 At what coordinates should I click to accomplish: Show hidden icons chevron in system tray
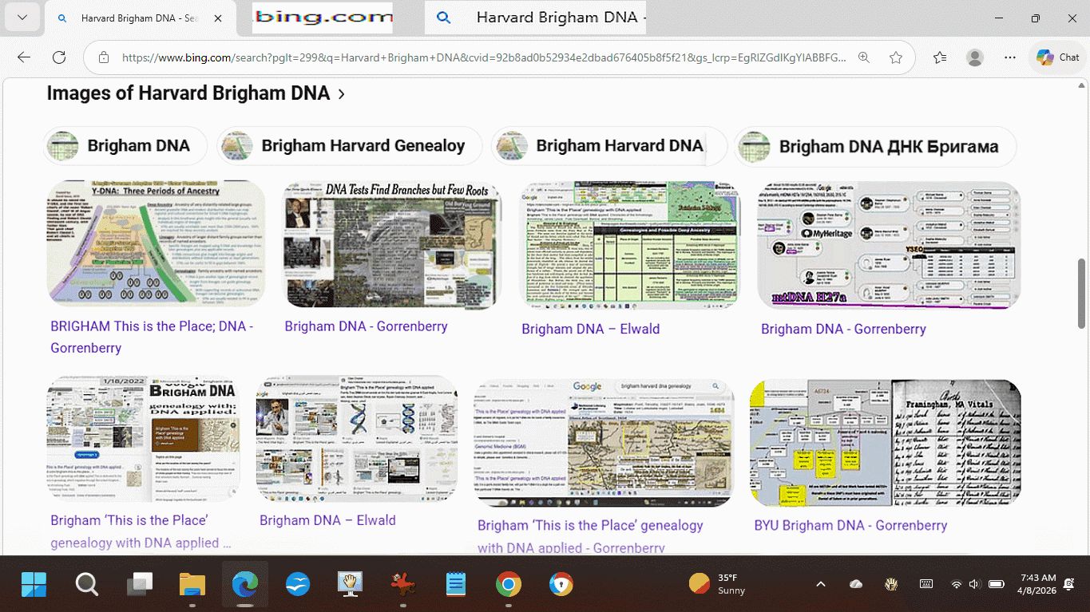[x=820, y=584]
